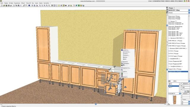Image resolution: width=190 pixels, height=107 pixels.
Task: Toggle the Открыть checkbox
Action: pyautogui.click(x=181, y=100)
